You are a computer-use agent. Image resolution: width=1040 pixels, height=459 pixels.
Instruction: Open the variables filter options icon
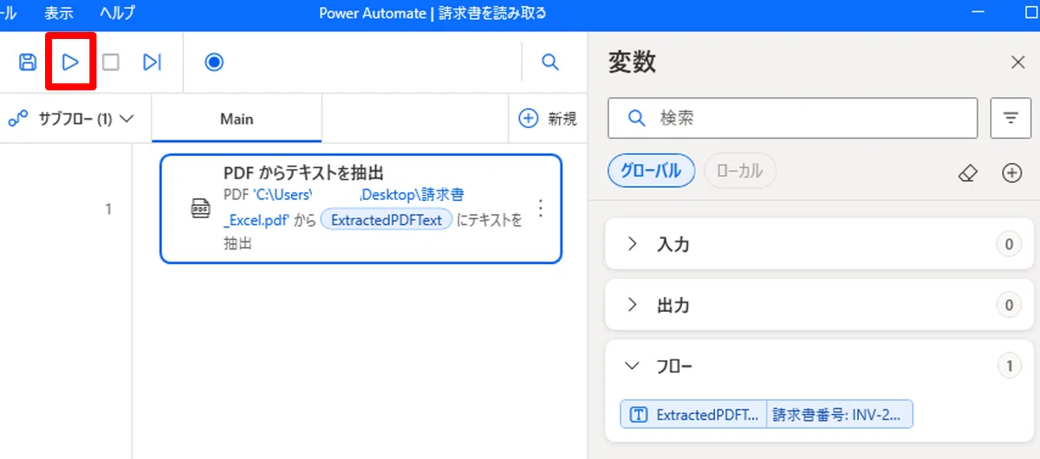[1011, 118]
